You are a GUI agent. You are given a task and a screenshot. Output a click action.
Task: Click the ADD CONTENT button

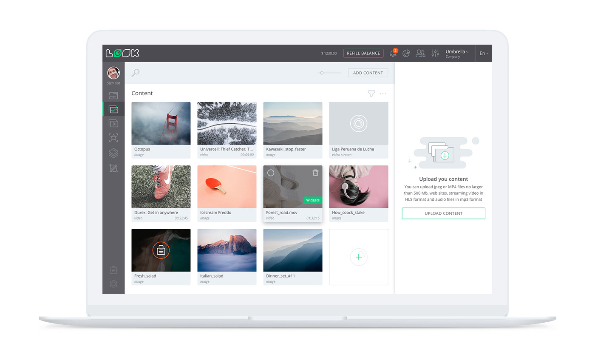tap(368, 73)
